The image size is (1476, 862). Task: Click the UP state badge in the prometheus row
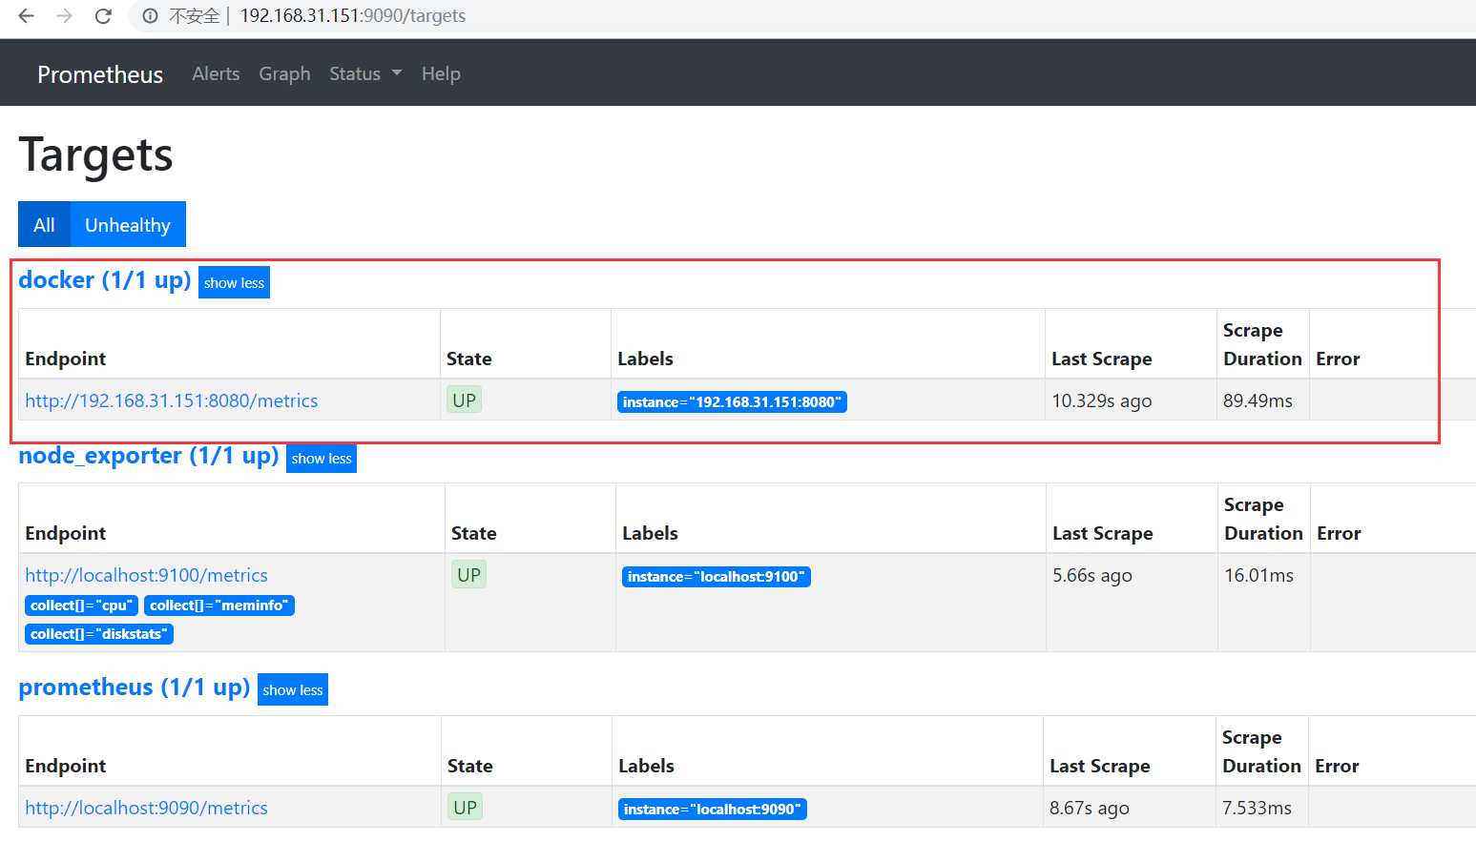click(x=466, y=807)
